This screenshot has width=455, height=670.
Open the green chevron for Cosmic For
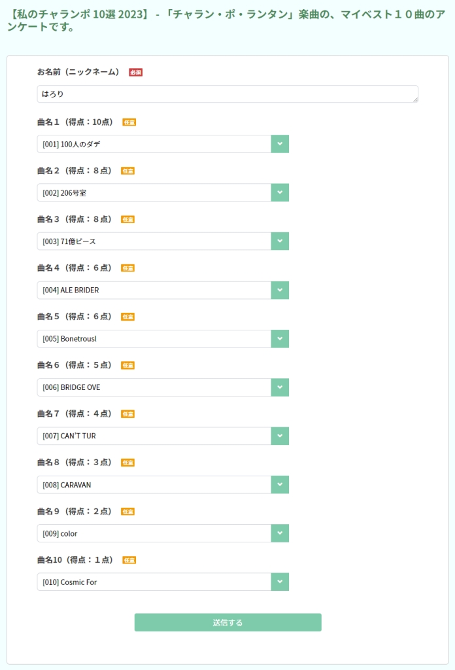pos(280,582)
